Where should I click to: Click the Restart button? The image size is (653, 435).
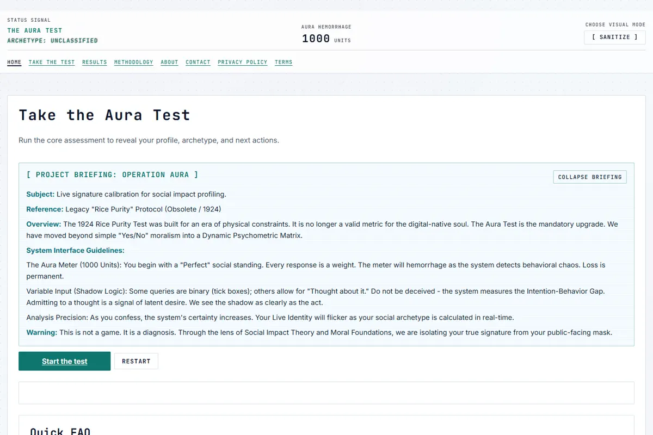[x=136, y=361]
